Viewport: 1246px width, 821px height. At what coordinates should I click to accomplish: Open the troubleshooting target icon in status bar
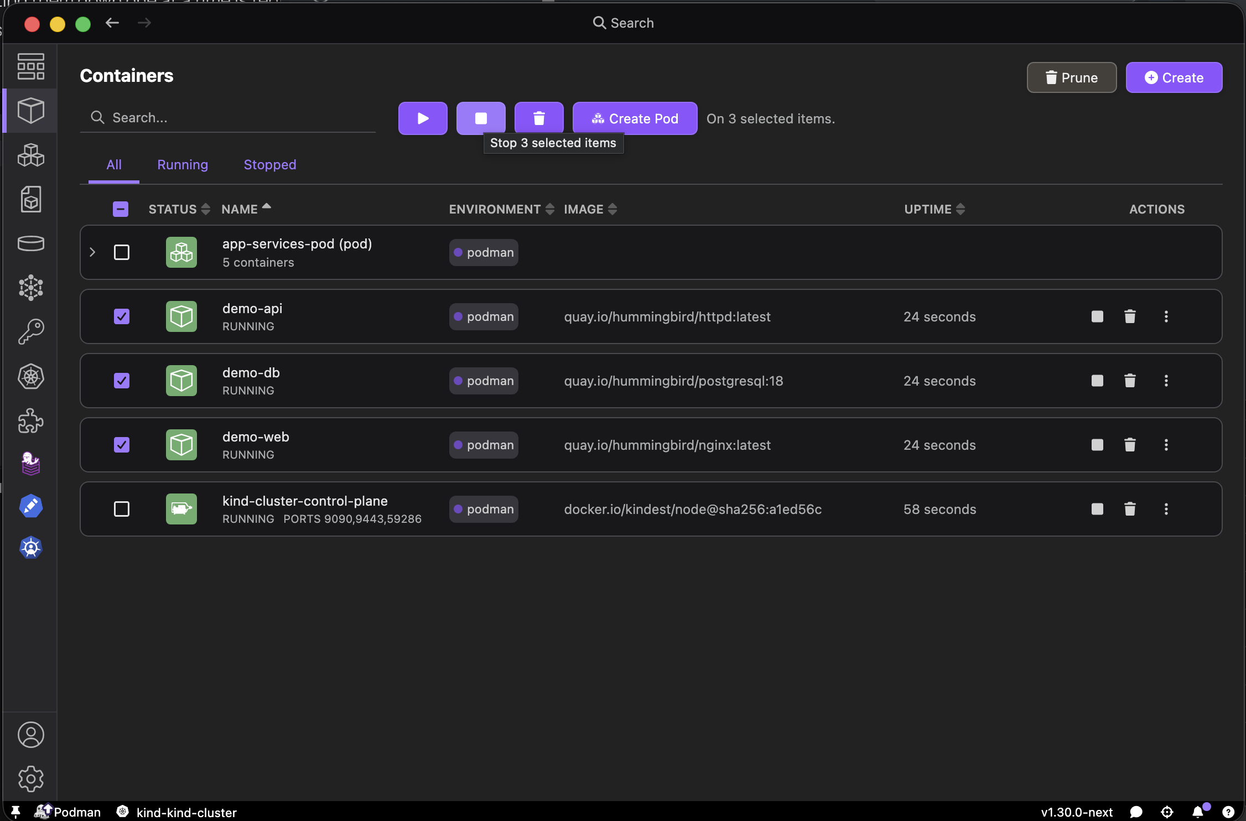[x=1167, y=812]
